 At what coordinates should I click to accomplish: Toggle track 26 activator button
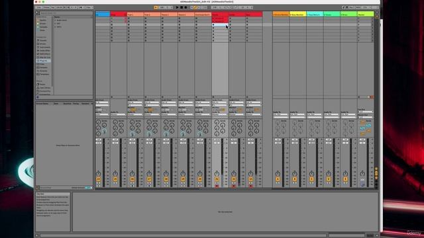click(x=132, y=179)
